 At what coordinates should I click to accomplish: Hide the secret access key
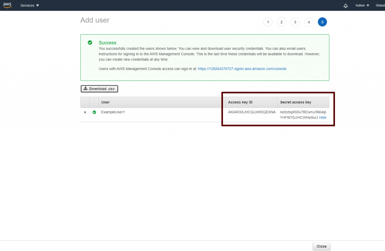323,117
